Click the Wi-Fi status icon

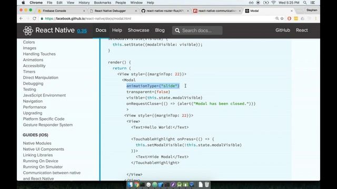tap(273, 3)
